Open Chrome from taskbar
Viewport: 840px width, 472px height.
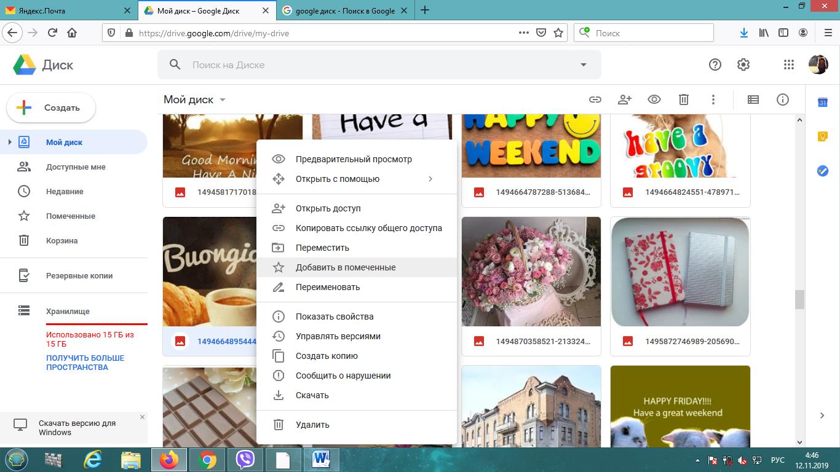(207, 460)
